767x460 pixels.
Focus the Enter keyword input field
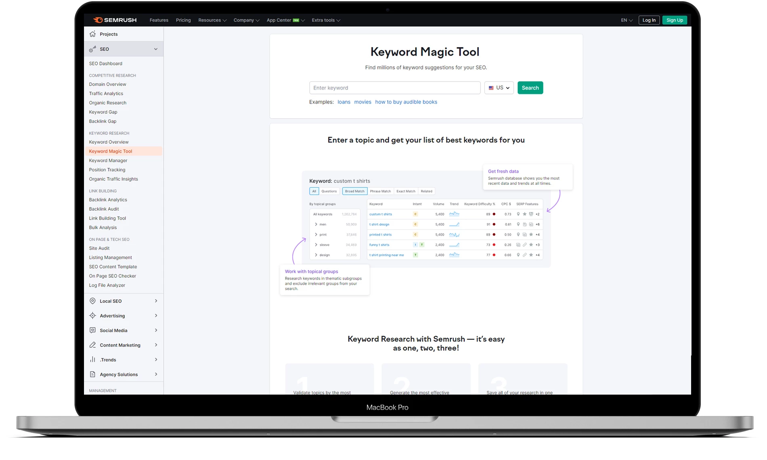point(395,88)
